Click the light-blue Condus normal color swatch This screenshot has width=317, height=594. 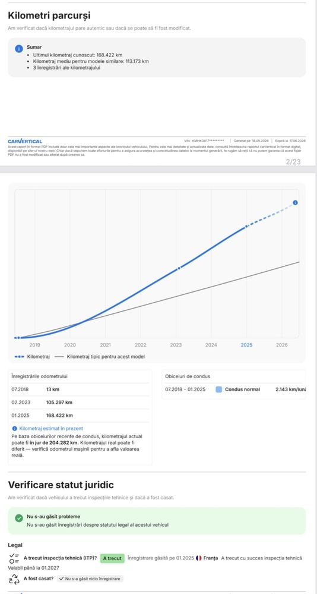click(x=218, y=389)
